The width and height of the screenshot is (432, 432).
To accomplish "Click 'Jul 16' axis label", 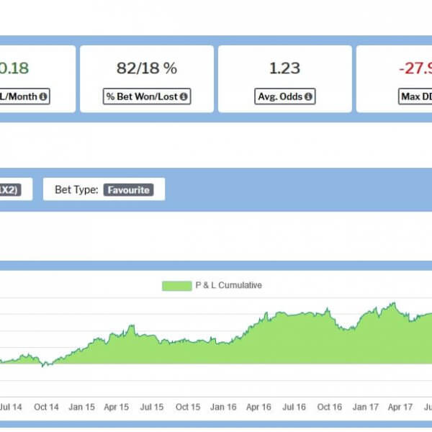I will 294,407.
